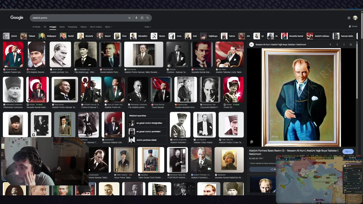Open the Google apps grid
The height and width of the screenshot is (204, 363).
pos(349,18)
